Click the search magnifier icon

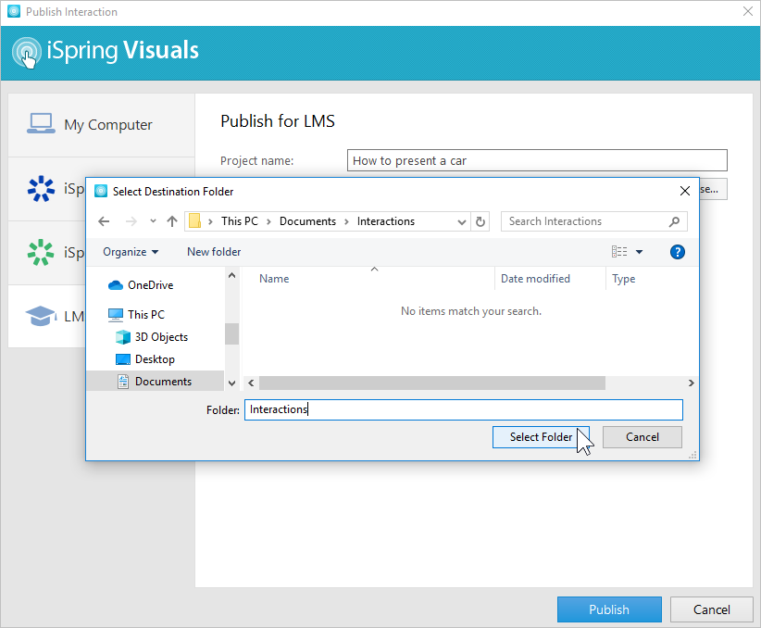point(674,221)
